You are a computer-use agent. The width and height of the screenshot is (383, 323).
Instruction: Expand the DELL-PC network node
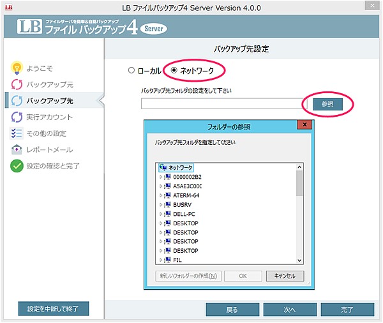coord(161,214)
